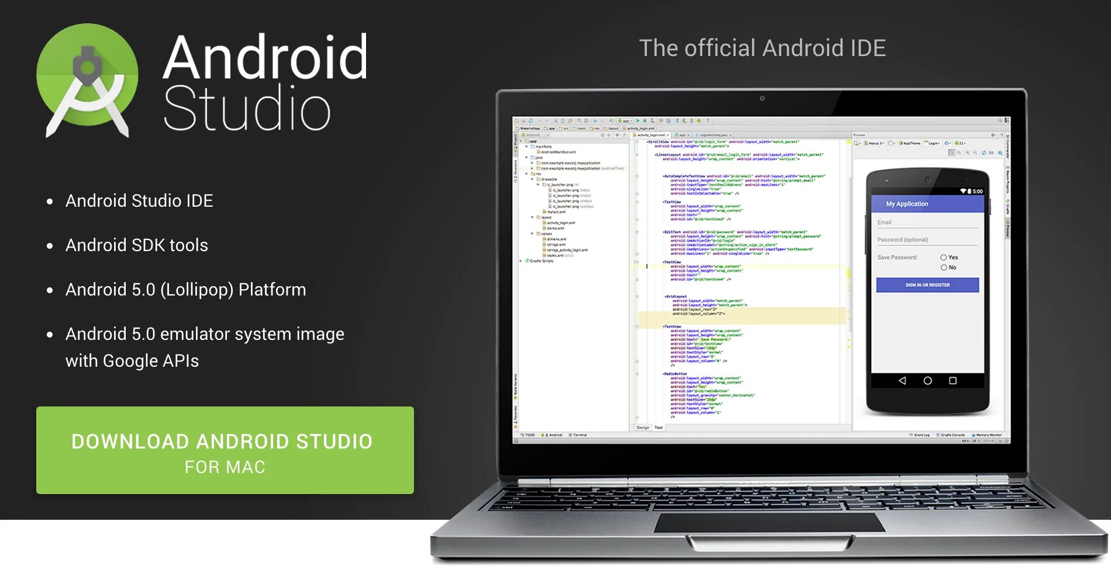
Task: Open the Android project view dropdown
Action: (534, 135)
